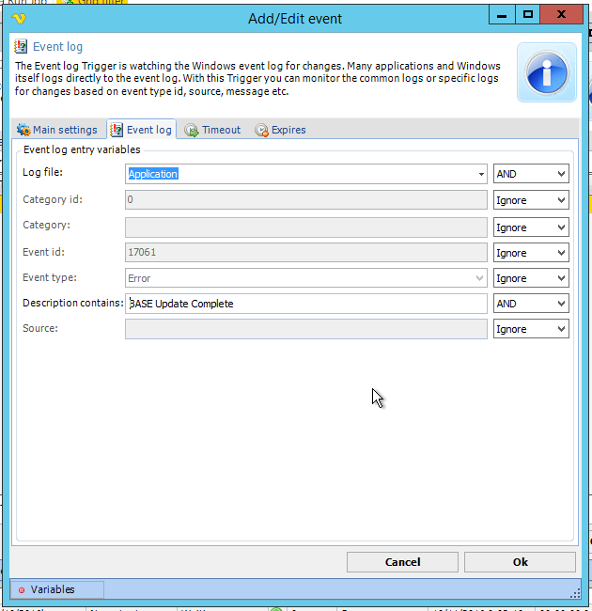This screenshot has height=611, width=592.
Task: Switch to the Timeout tab
Action: pyautogui.click(x=213, y=130)
